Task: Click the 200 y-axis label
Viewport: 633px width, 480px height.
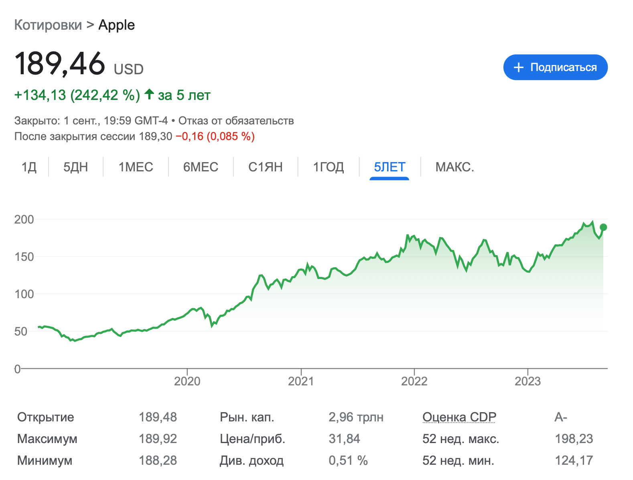Action: tap(24, 220)
